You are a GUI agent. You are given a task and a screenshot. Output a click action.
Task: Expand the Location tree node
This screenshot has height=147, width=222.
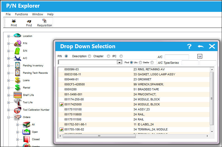[x=8, y=36]
